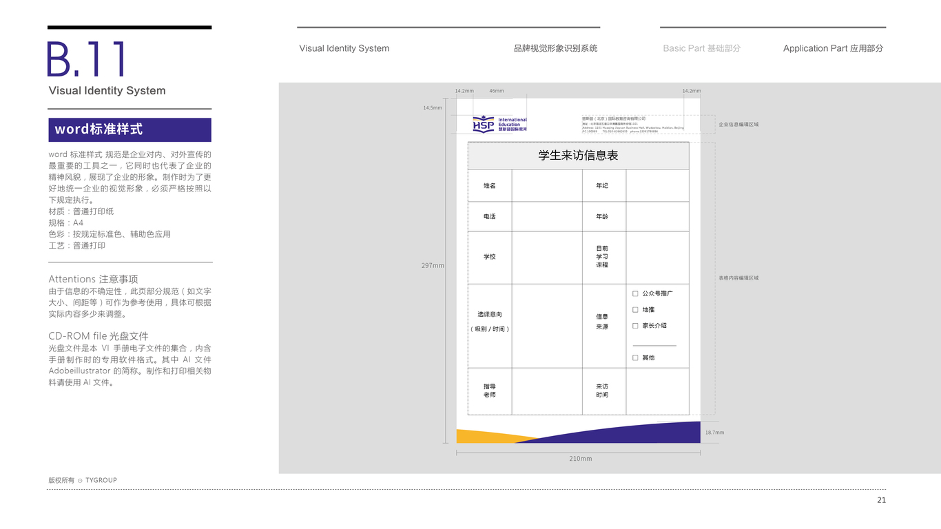
Task: Click the 指导老师 label cell
Action: (x=490, y=391)
